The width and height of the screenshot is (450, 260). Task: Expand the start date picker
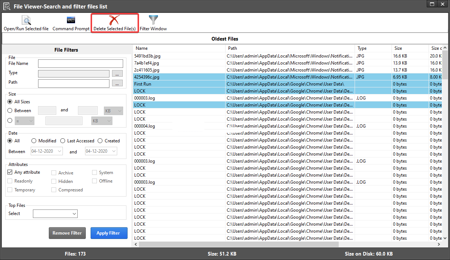[x=59, y=151]
